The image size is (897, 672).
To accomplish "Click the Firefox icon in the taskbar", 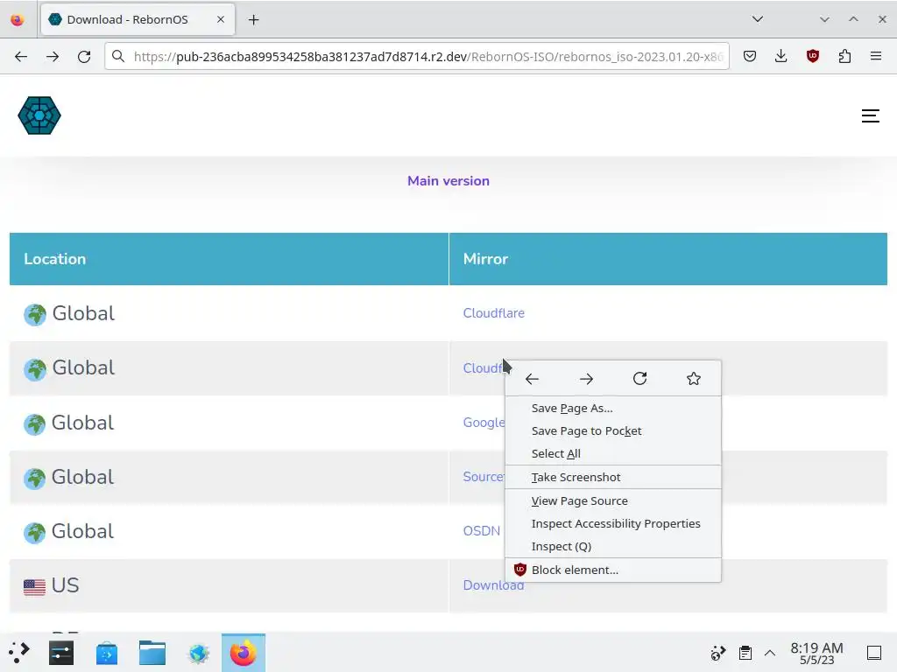I will point(244,653).
